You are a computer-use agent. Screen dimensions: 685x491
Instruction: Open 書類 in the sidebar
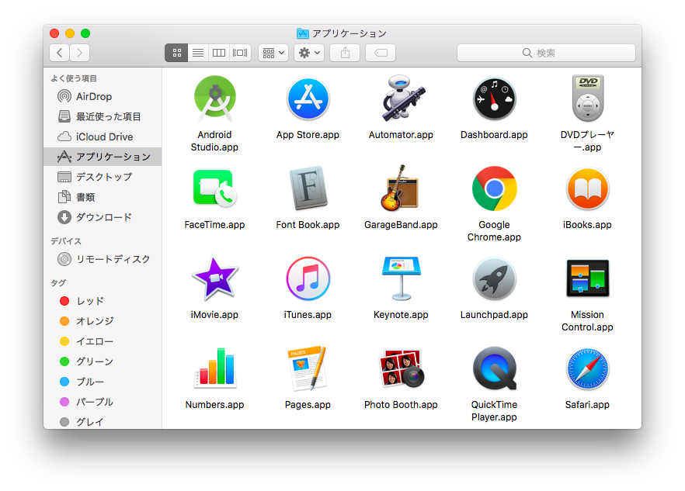[103, 197]
